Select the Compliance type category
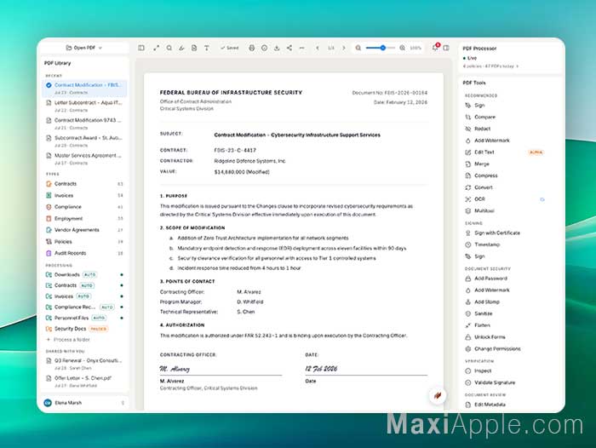The image size is (596, 448). (x=84, y=207)
